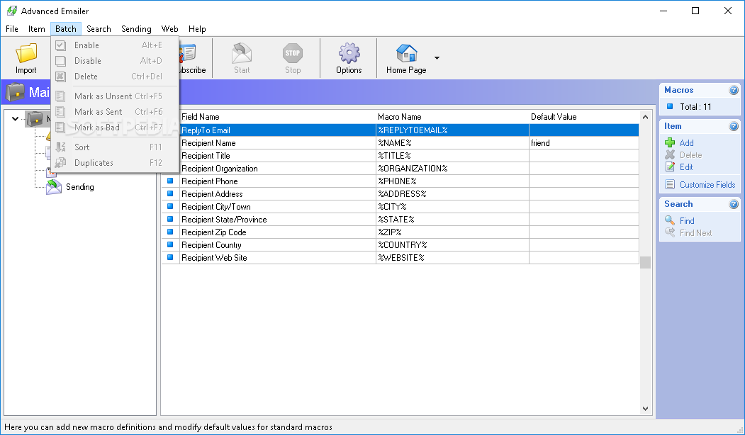Click the vertical scrollbar thumb
The width and height of the screenshot is (745, 435).
[645, 262]
